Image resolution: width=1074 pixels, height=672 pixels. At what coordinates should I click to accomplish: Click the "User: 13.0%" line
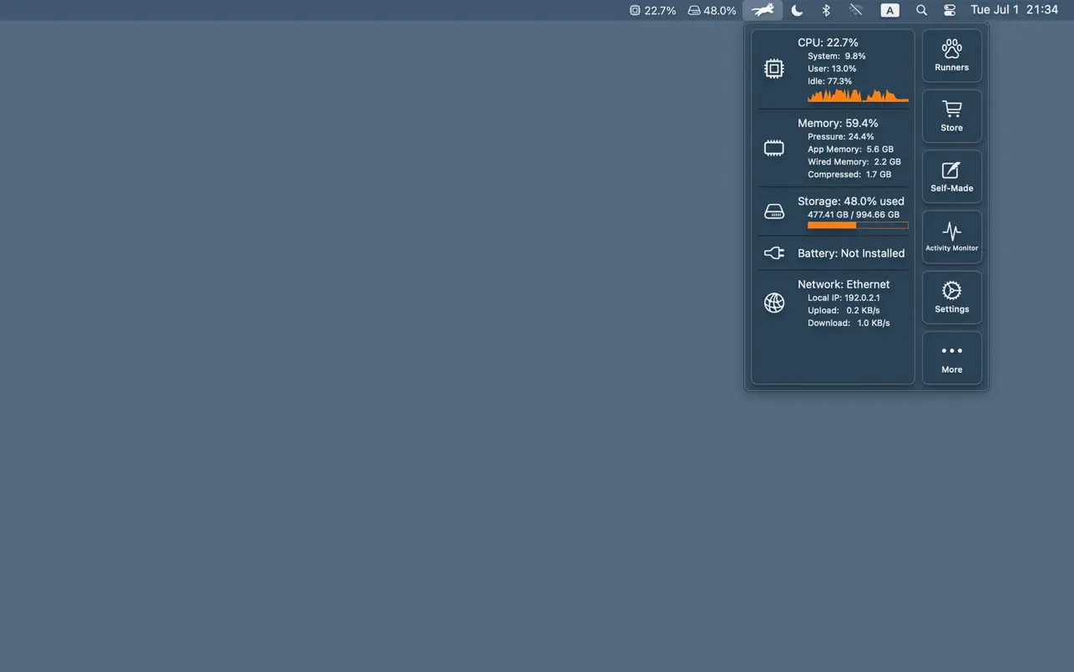[x=832, y=69]
